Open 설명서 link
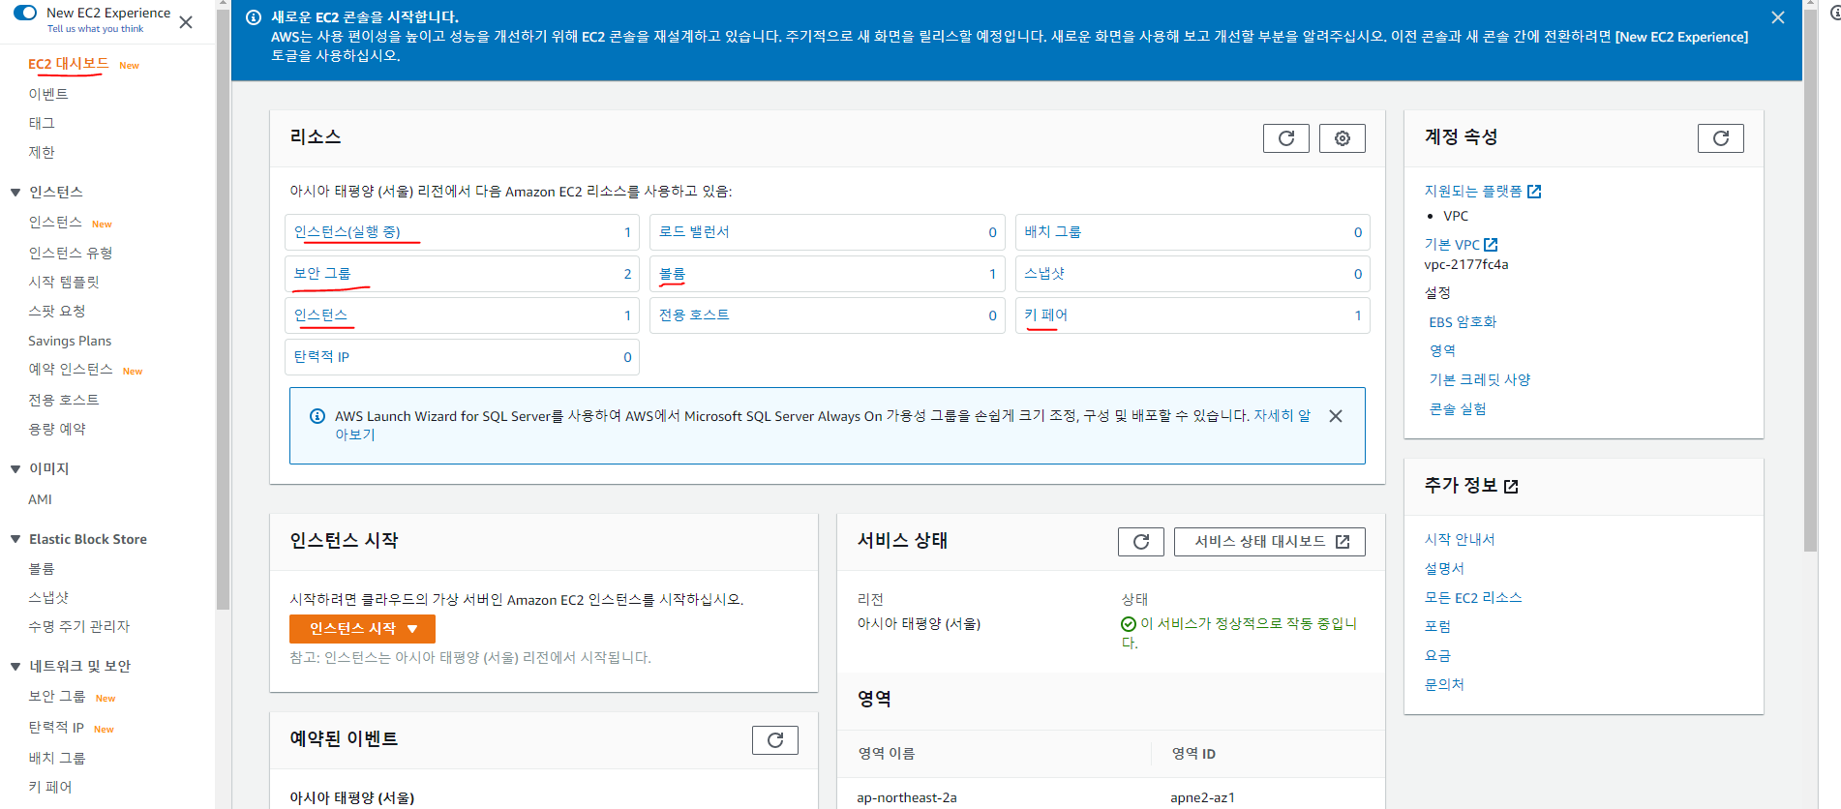The width and height of the screenshot is (1841, 809). (1444, 569)
